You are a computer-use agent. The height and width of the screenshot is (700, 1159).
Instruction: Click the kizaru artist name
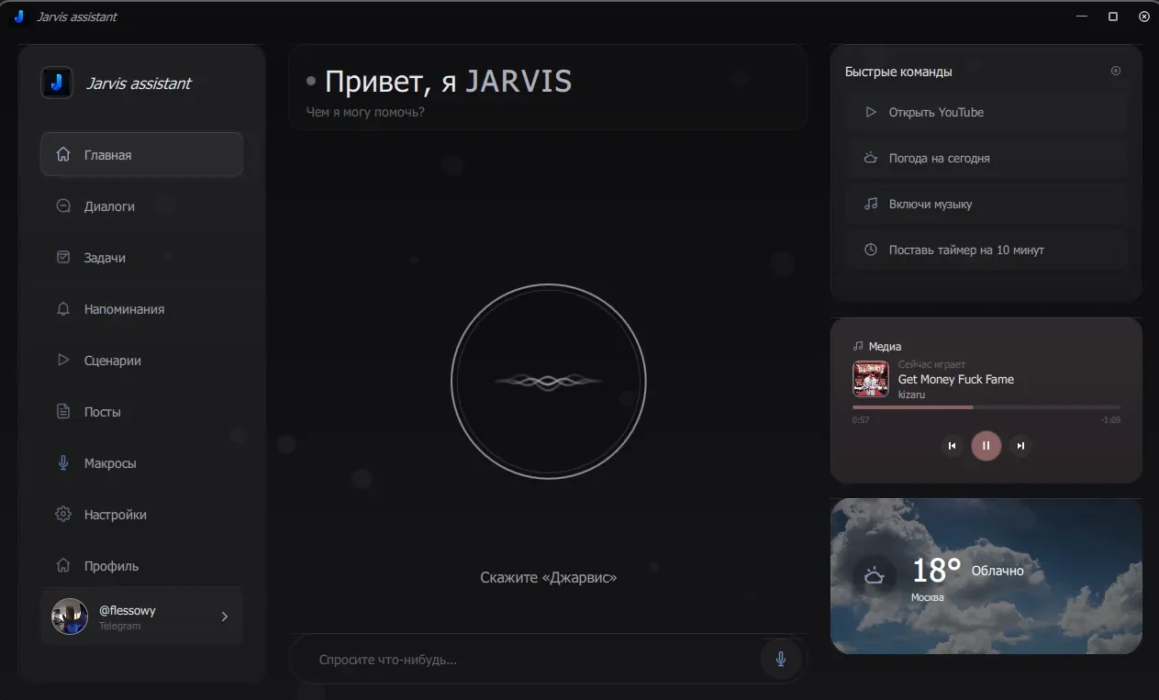click(x=912, y=394)
